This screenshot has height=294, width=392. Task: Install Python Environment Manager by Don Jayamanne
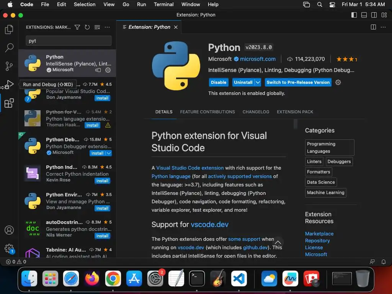click(102, 208)
